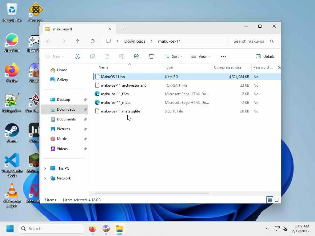The image size is (315, 236).
Task: Select maku-os-11_files HTML document
Action: point(187,94)
